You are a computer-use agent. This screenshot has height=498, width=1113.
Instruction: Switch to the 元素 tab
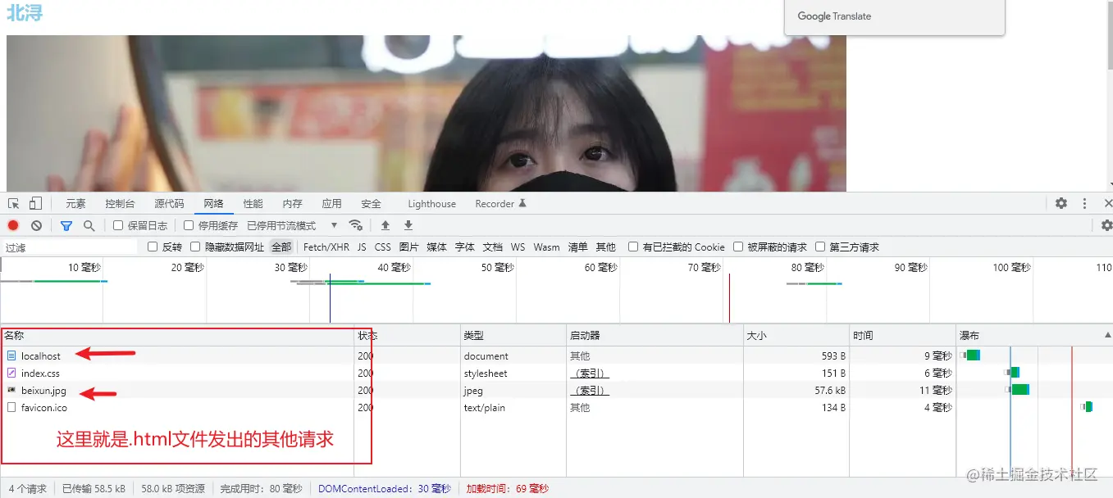point(75,204)
